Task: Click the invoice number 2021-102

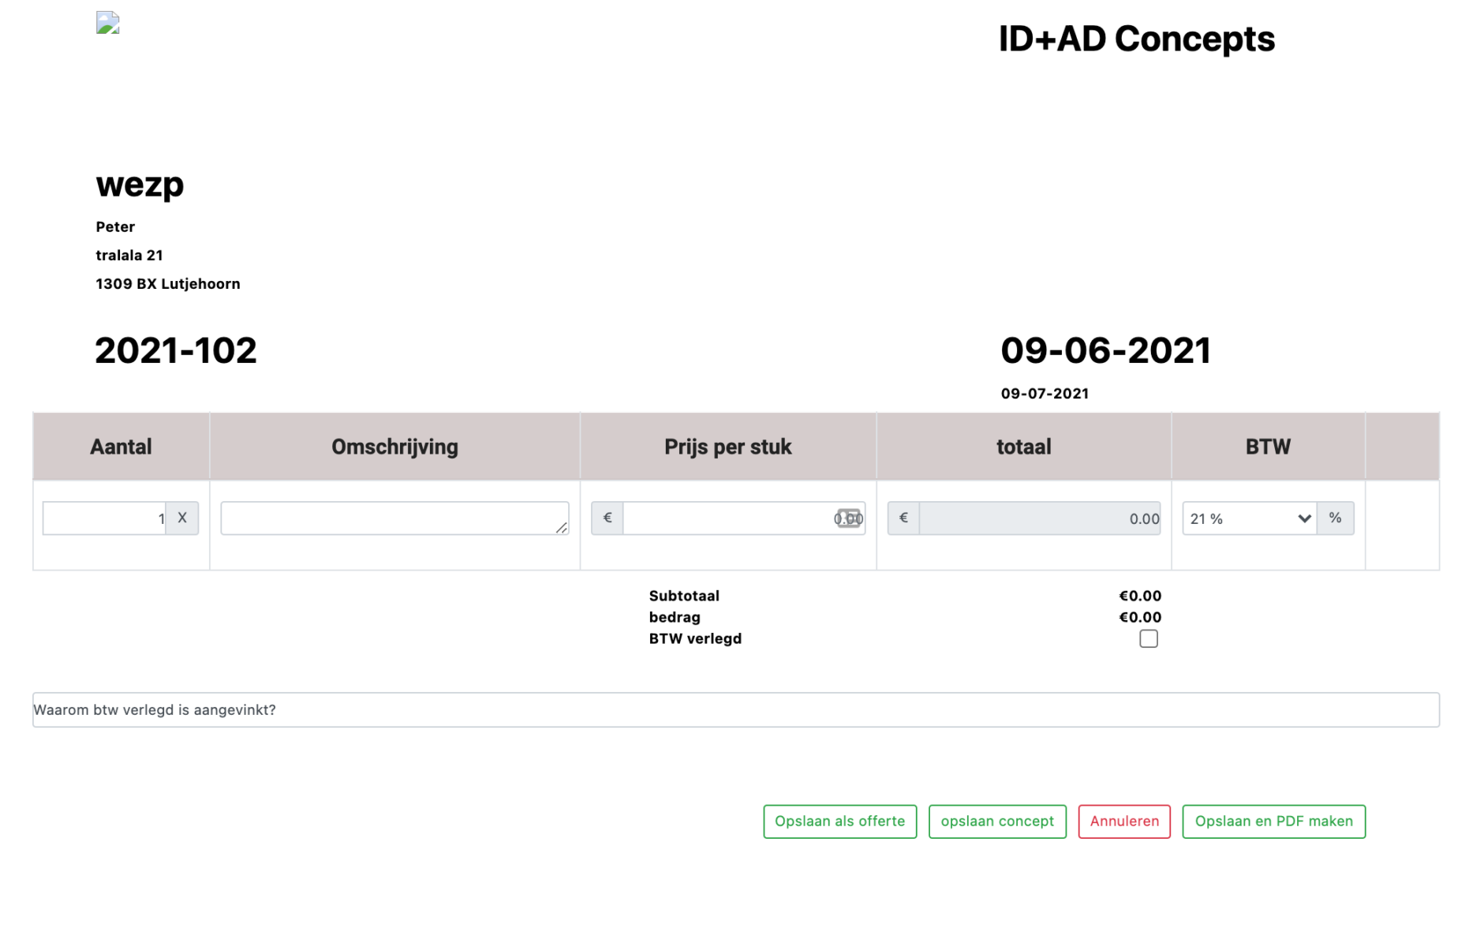Action: coord(176,350)
